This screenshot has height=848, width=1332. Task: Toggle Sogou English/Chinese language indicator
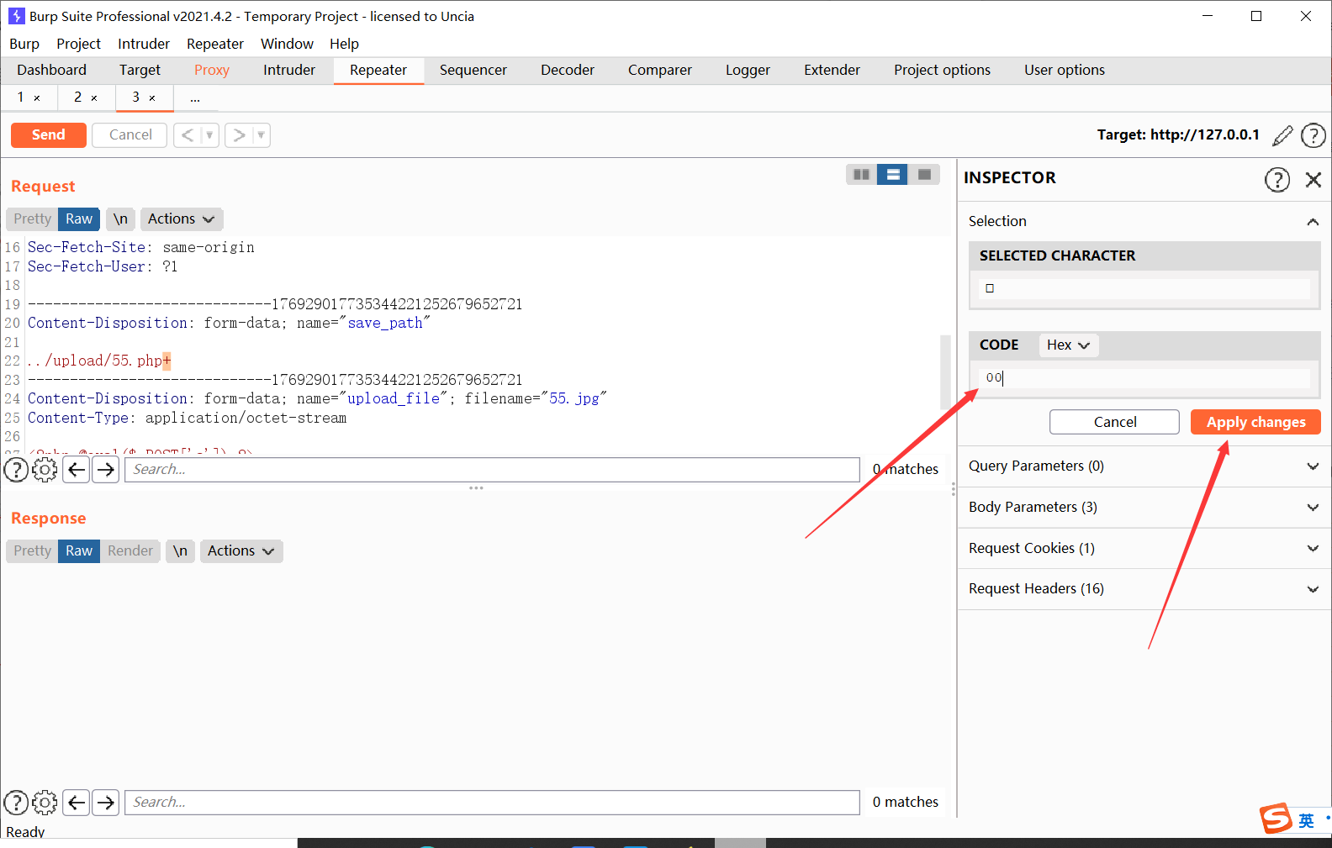(1306, 820)
